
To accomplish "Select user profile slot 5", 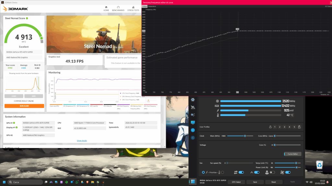I will click(294, 127).
